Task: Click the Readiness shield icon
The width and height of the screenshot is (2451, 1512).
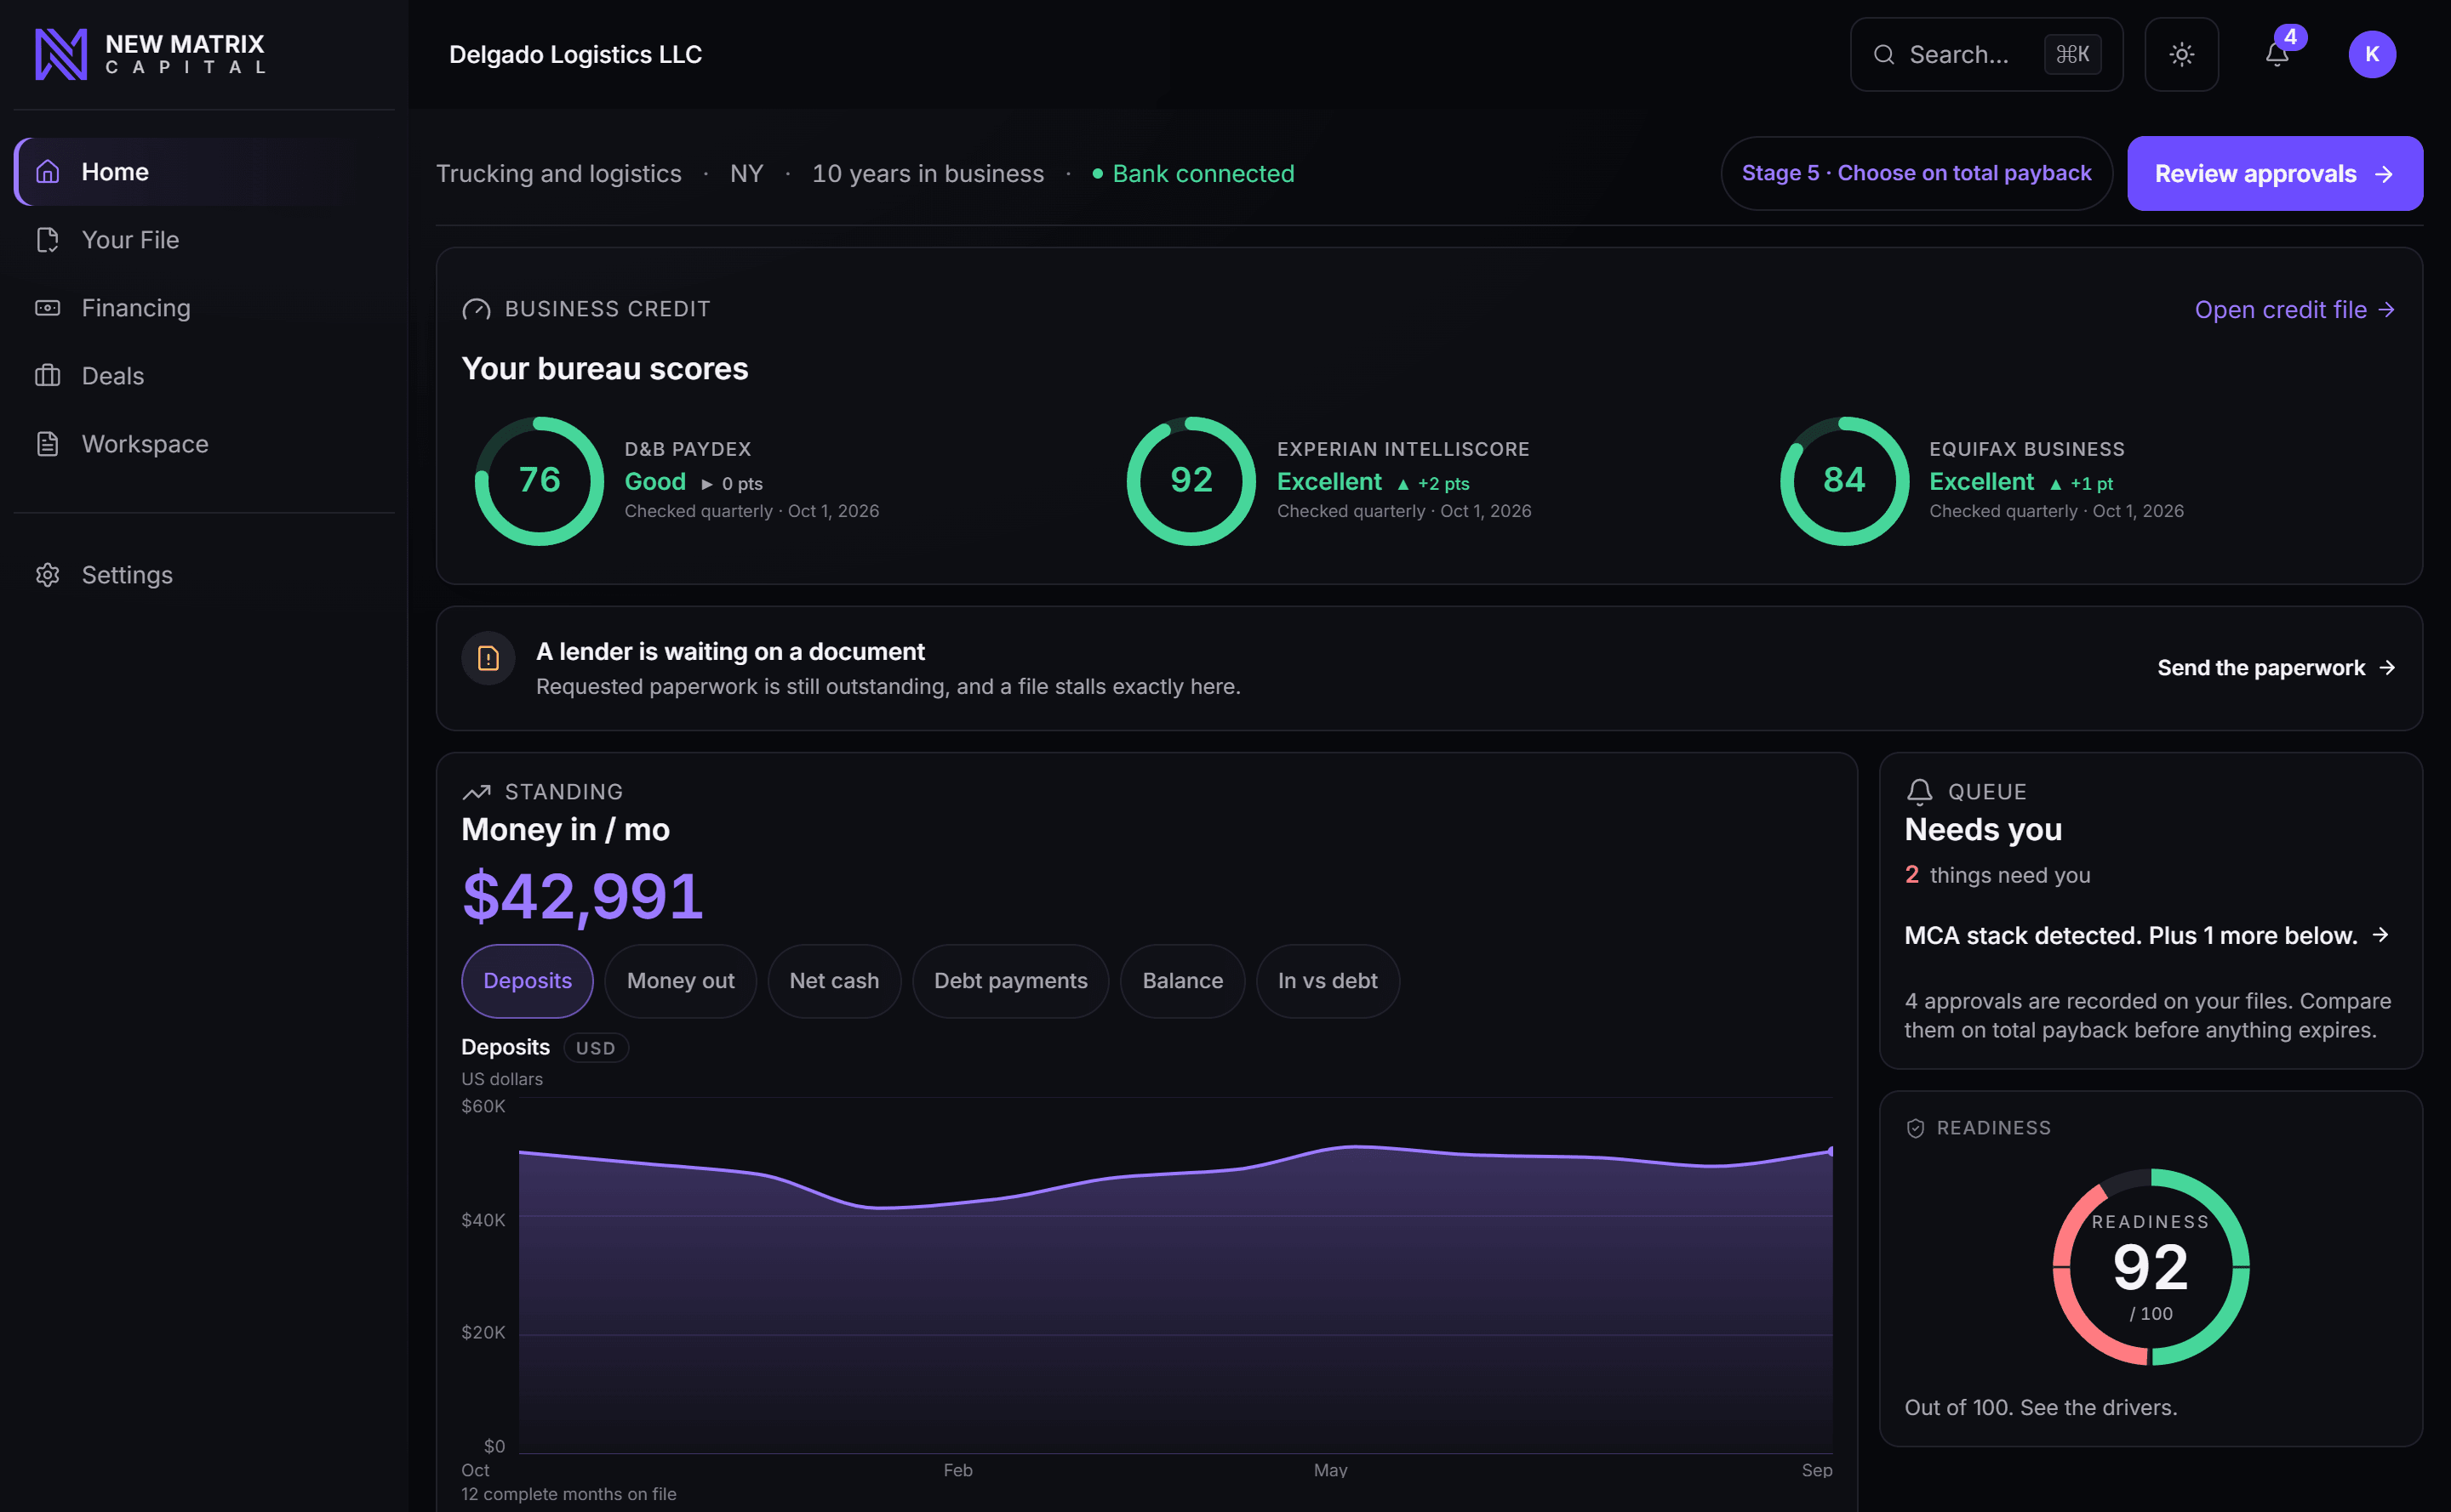Action: click(1915, 1128)
